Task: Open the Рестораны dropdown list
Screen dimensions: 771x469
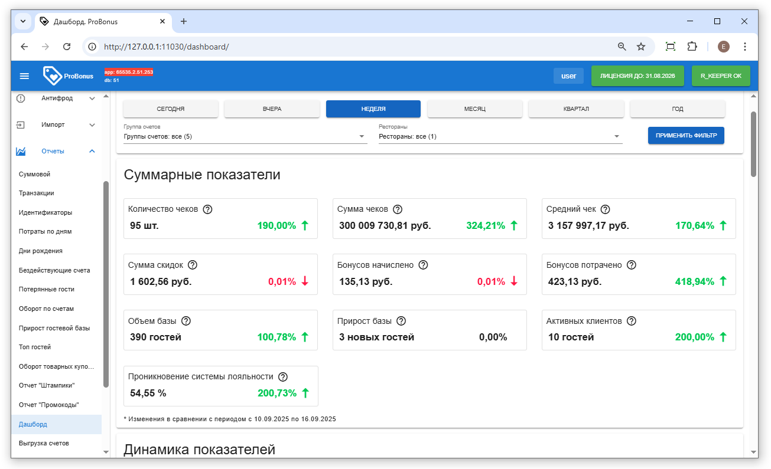Action: (x=500, y=137)
